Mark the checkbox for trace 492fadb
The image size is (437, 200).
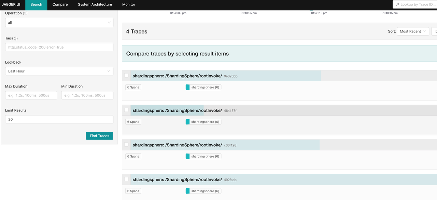(x=126, y=179)
